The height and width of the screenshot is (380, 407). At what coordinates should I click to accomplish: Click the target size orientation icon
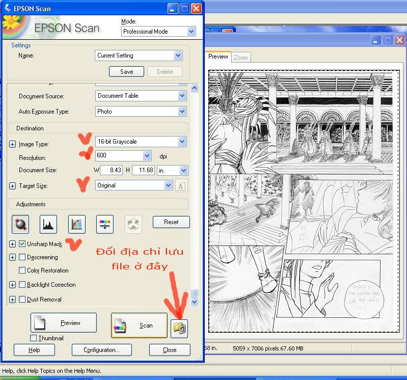point(181,186)
